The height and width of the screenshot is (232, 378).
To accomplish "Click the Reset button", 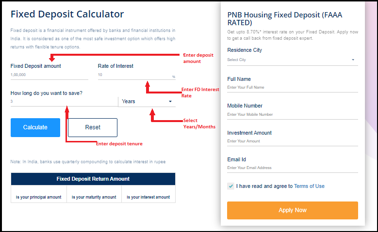I will pyautogui.click(x=93, y=127).
